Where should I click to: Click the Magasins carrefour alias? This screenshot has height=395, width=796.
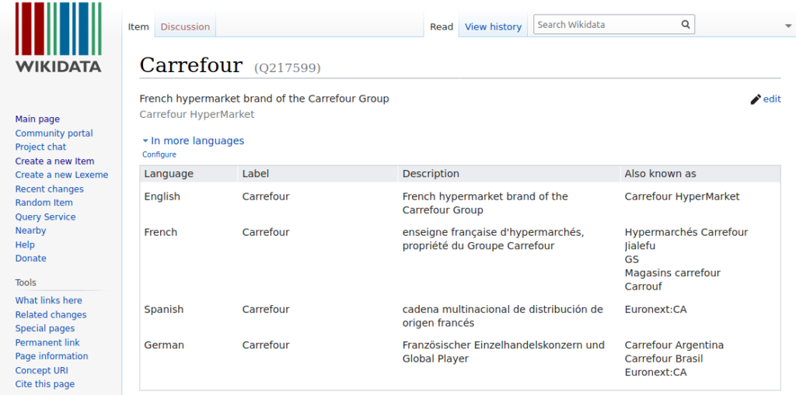(x=672, y=273)
